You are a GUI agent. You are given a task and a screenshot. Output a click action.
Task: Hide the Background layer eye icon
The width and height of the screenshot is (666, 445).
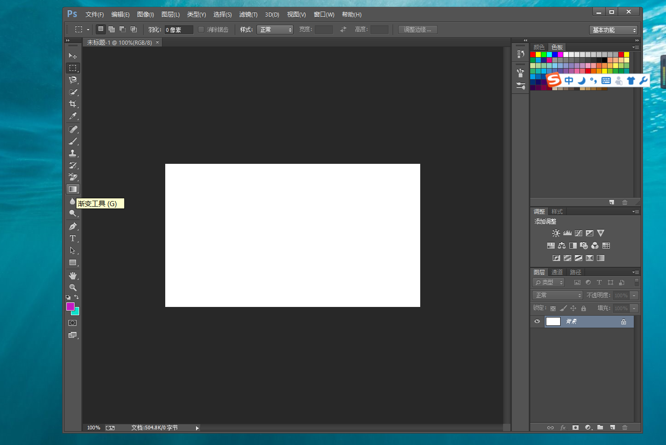click(537, 322)
